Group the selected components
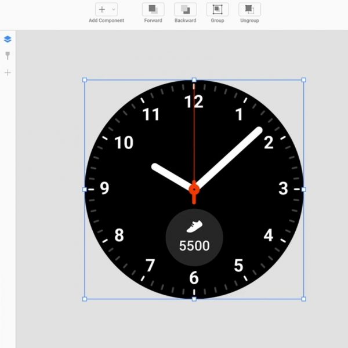Viewport: 348px width, 348px height. pyautogui.click(x=217, y=9)
